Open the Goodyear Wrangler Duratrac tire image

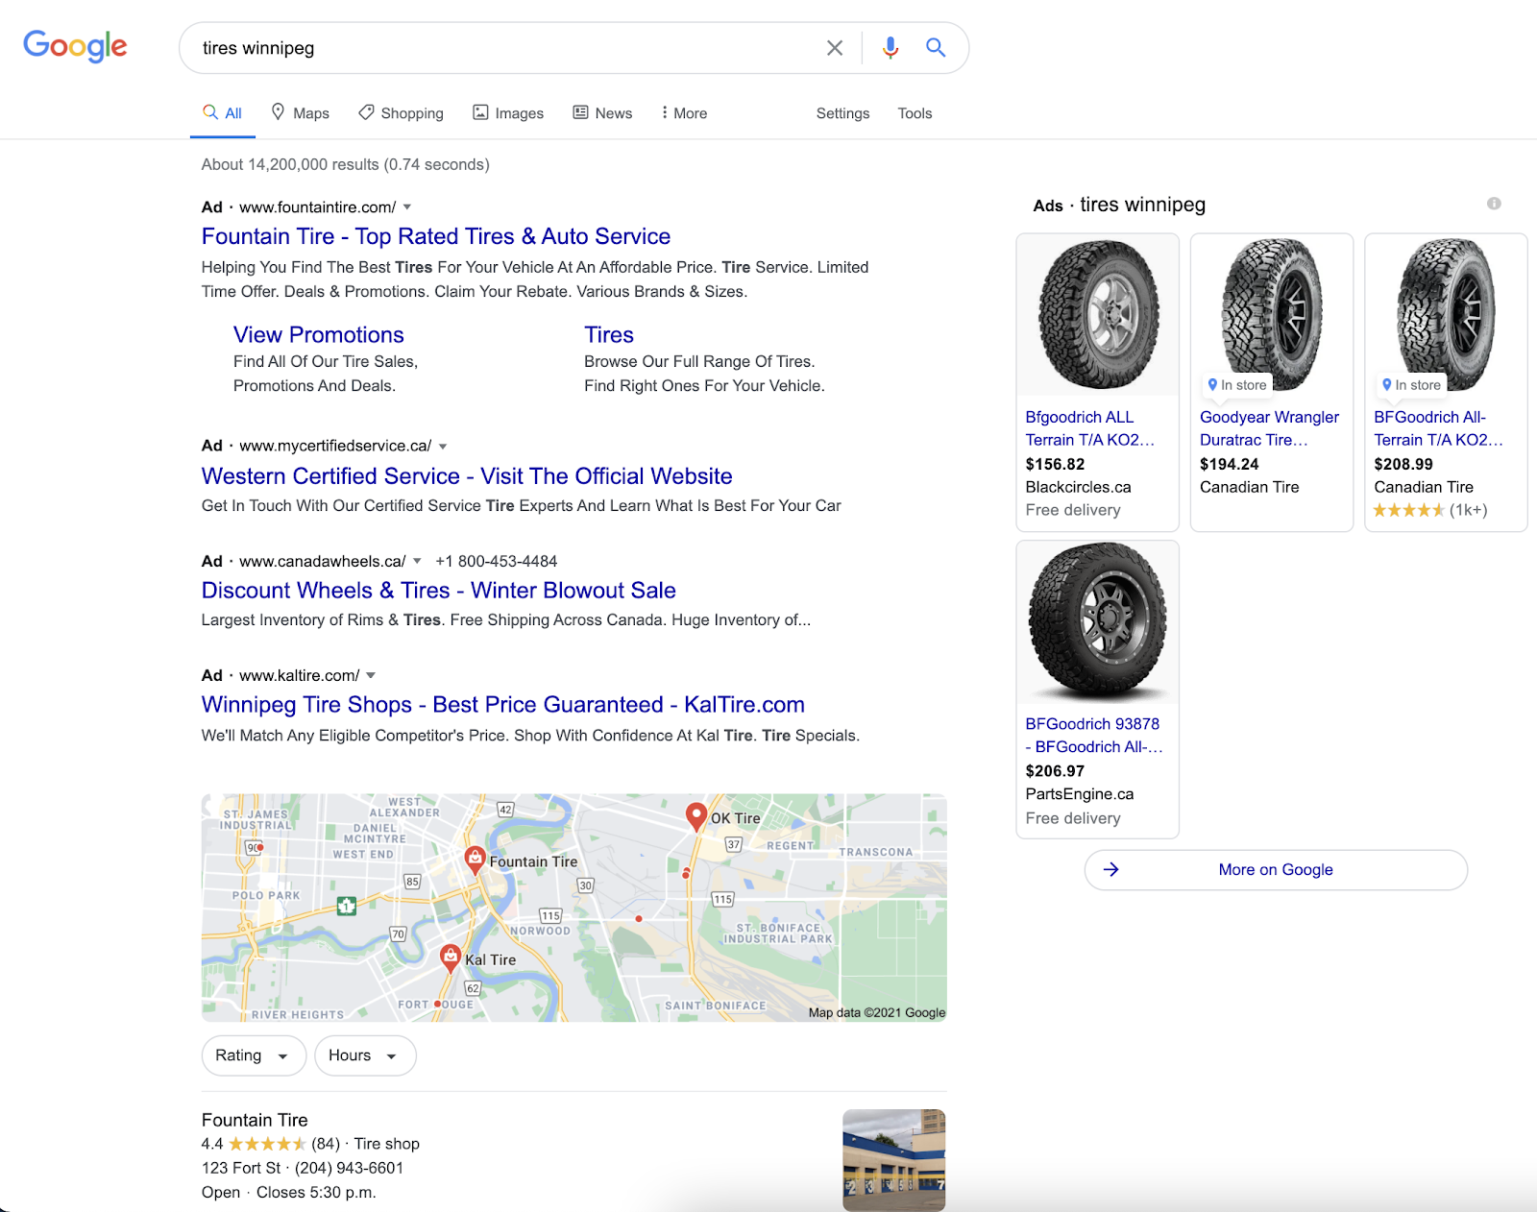1272,315
